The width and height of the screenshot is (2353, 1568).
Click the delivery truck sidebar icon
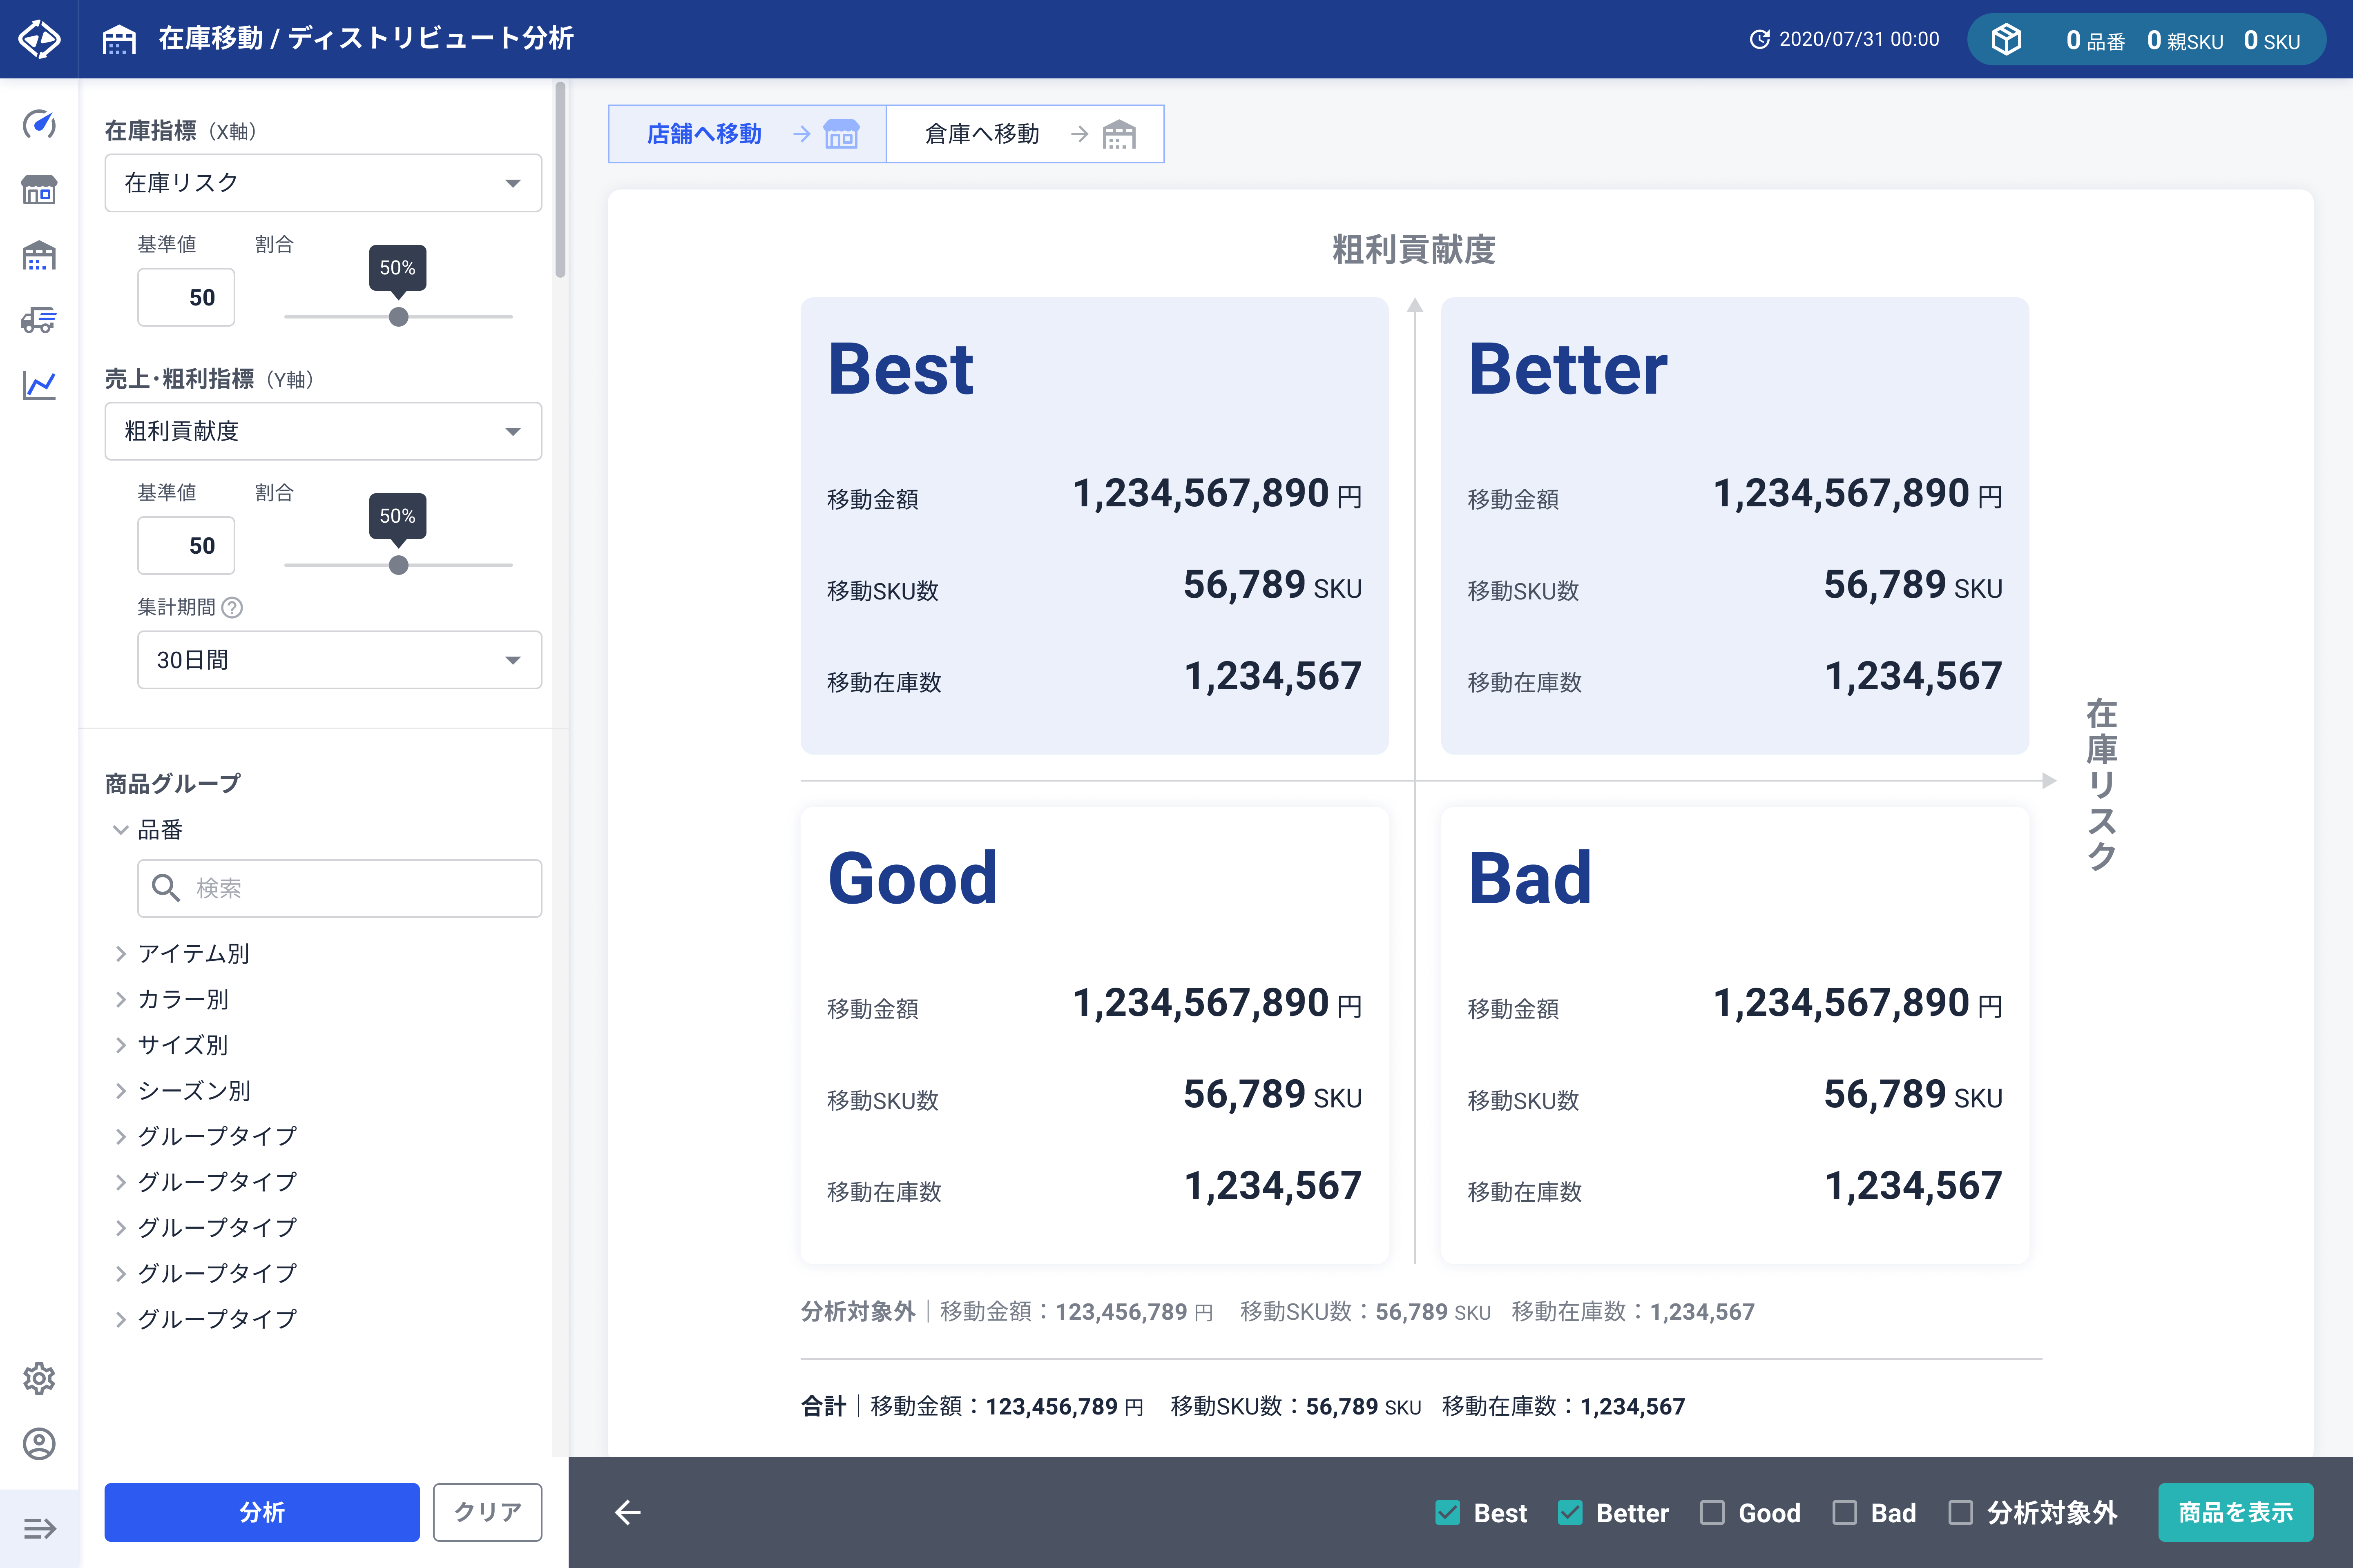pos(39,320)
